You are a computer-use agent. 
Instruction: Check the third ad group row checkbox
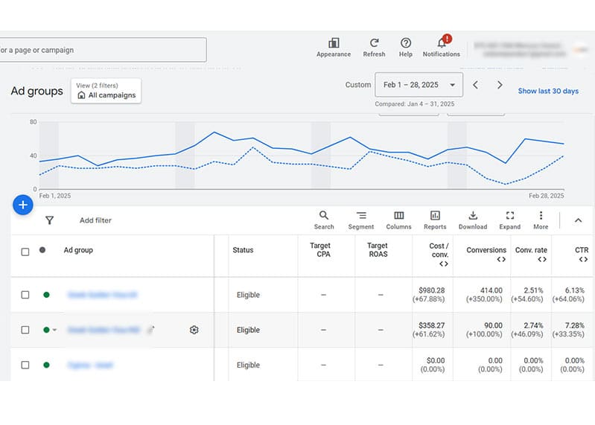point(25,365)
